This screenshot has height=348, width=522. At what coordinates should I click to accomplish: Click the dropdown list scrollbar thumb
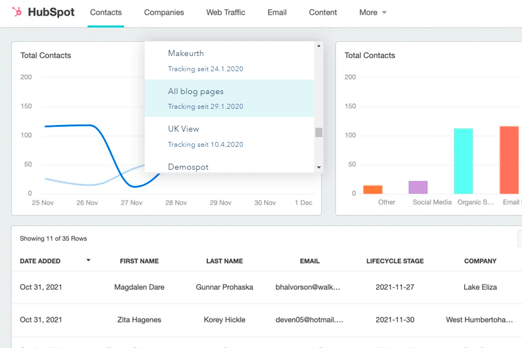point(319,132)
